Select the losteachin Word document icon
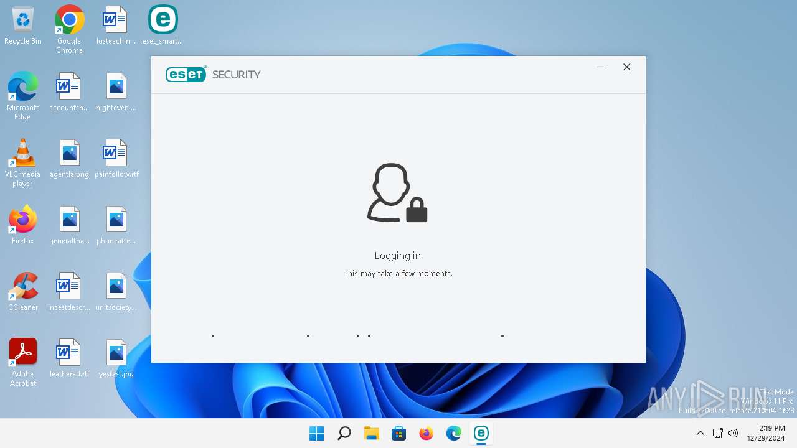The height and width of the screenshot is (448, 797). pos(116,26)
